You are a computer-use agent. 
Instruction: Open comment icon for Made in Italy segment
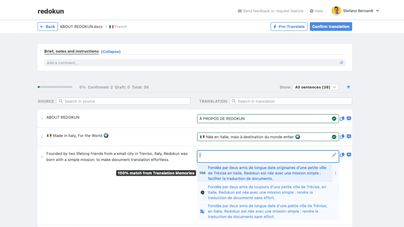pos(349,137)
